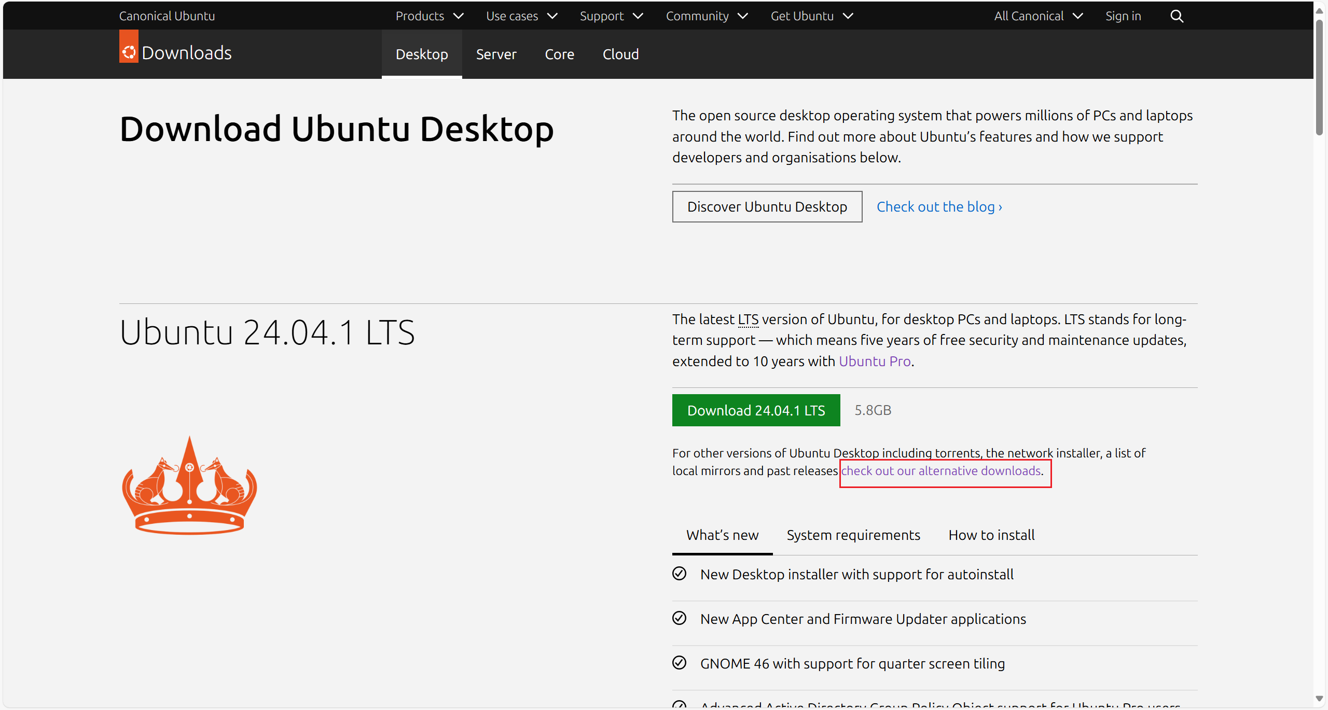Viewport: 1328px width, 710px height.
Task: Open the Community dropdown menu
Action: point(707,16)
